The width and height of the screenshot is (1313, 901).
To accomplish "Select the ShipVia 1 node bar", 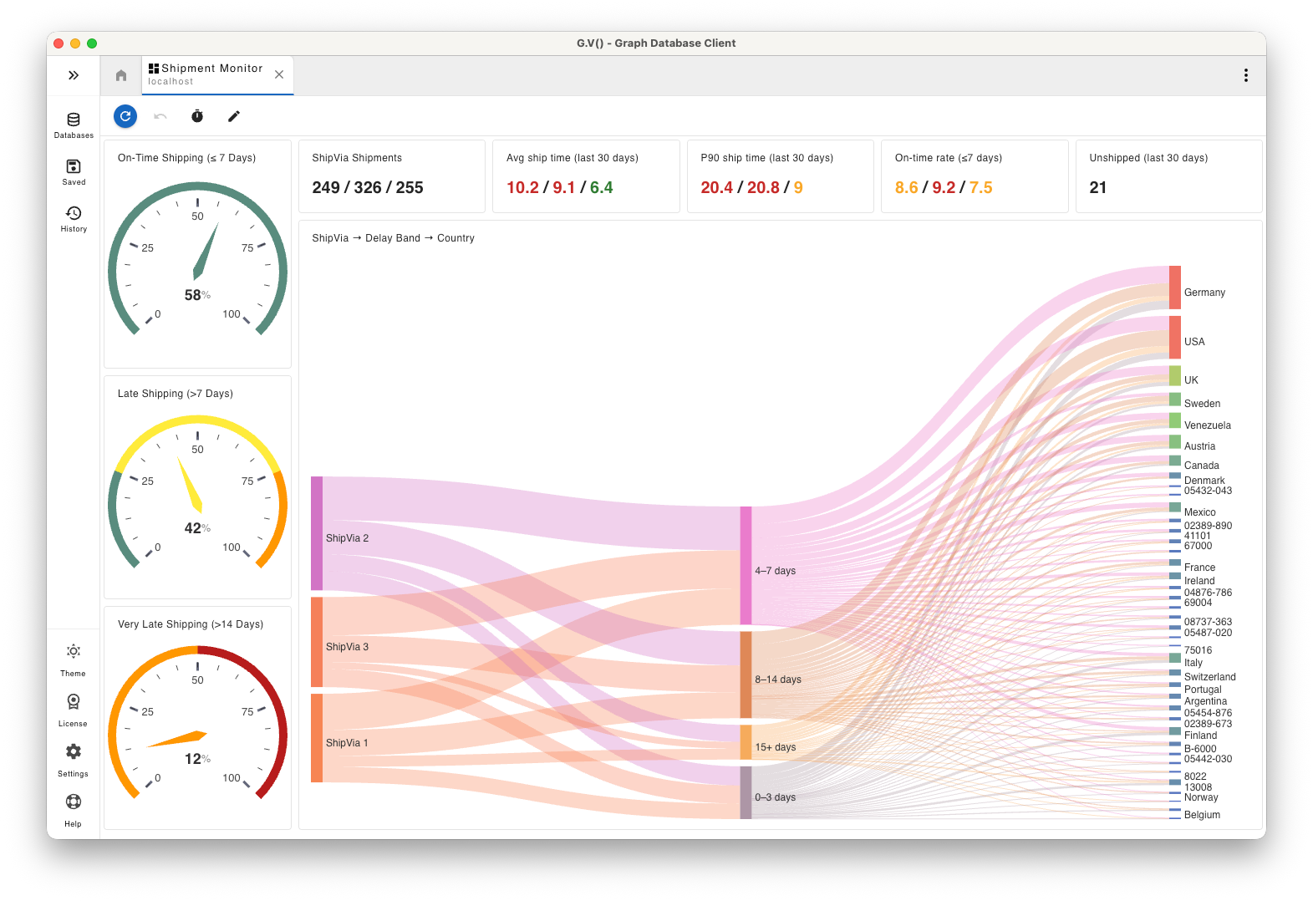I will [317, 738].
